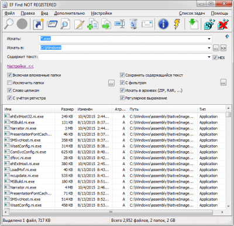Open the 'Содержит текст' dropdown arrow

click(209, 57)
